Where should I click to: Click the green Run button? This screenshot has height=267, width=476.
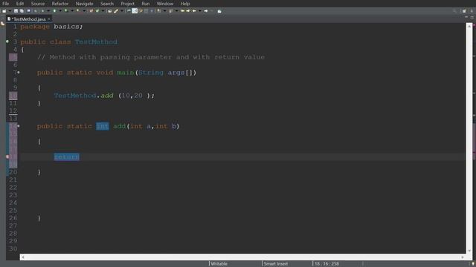click(x=54, y=11)
